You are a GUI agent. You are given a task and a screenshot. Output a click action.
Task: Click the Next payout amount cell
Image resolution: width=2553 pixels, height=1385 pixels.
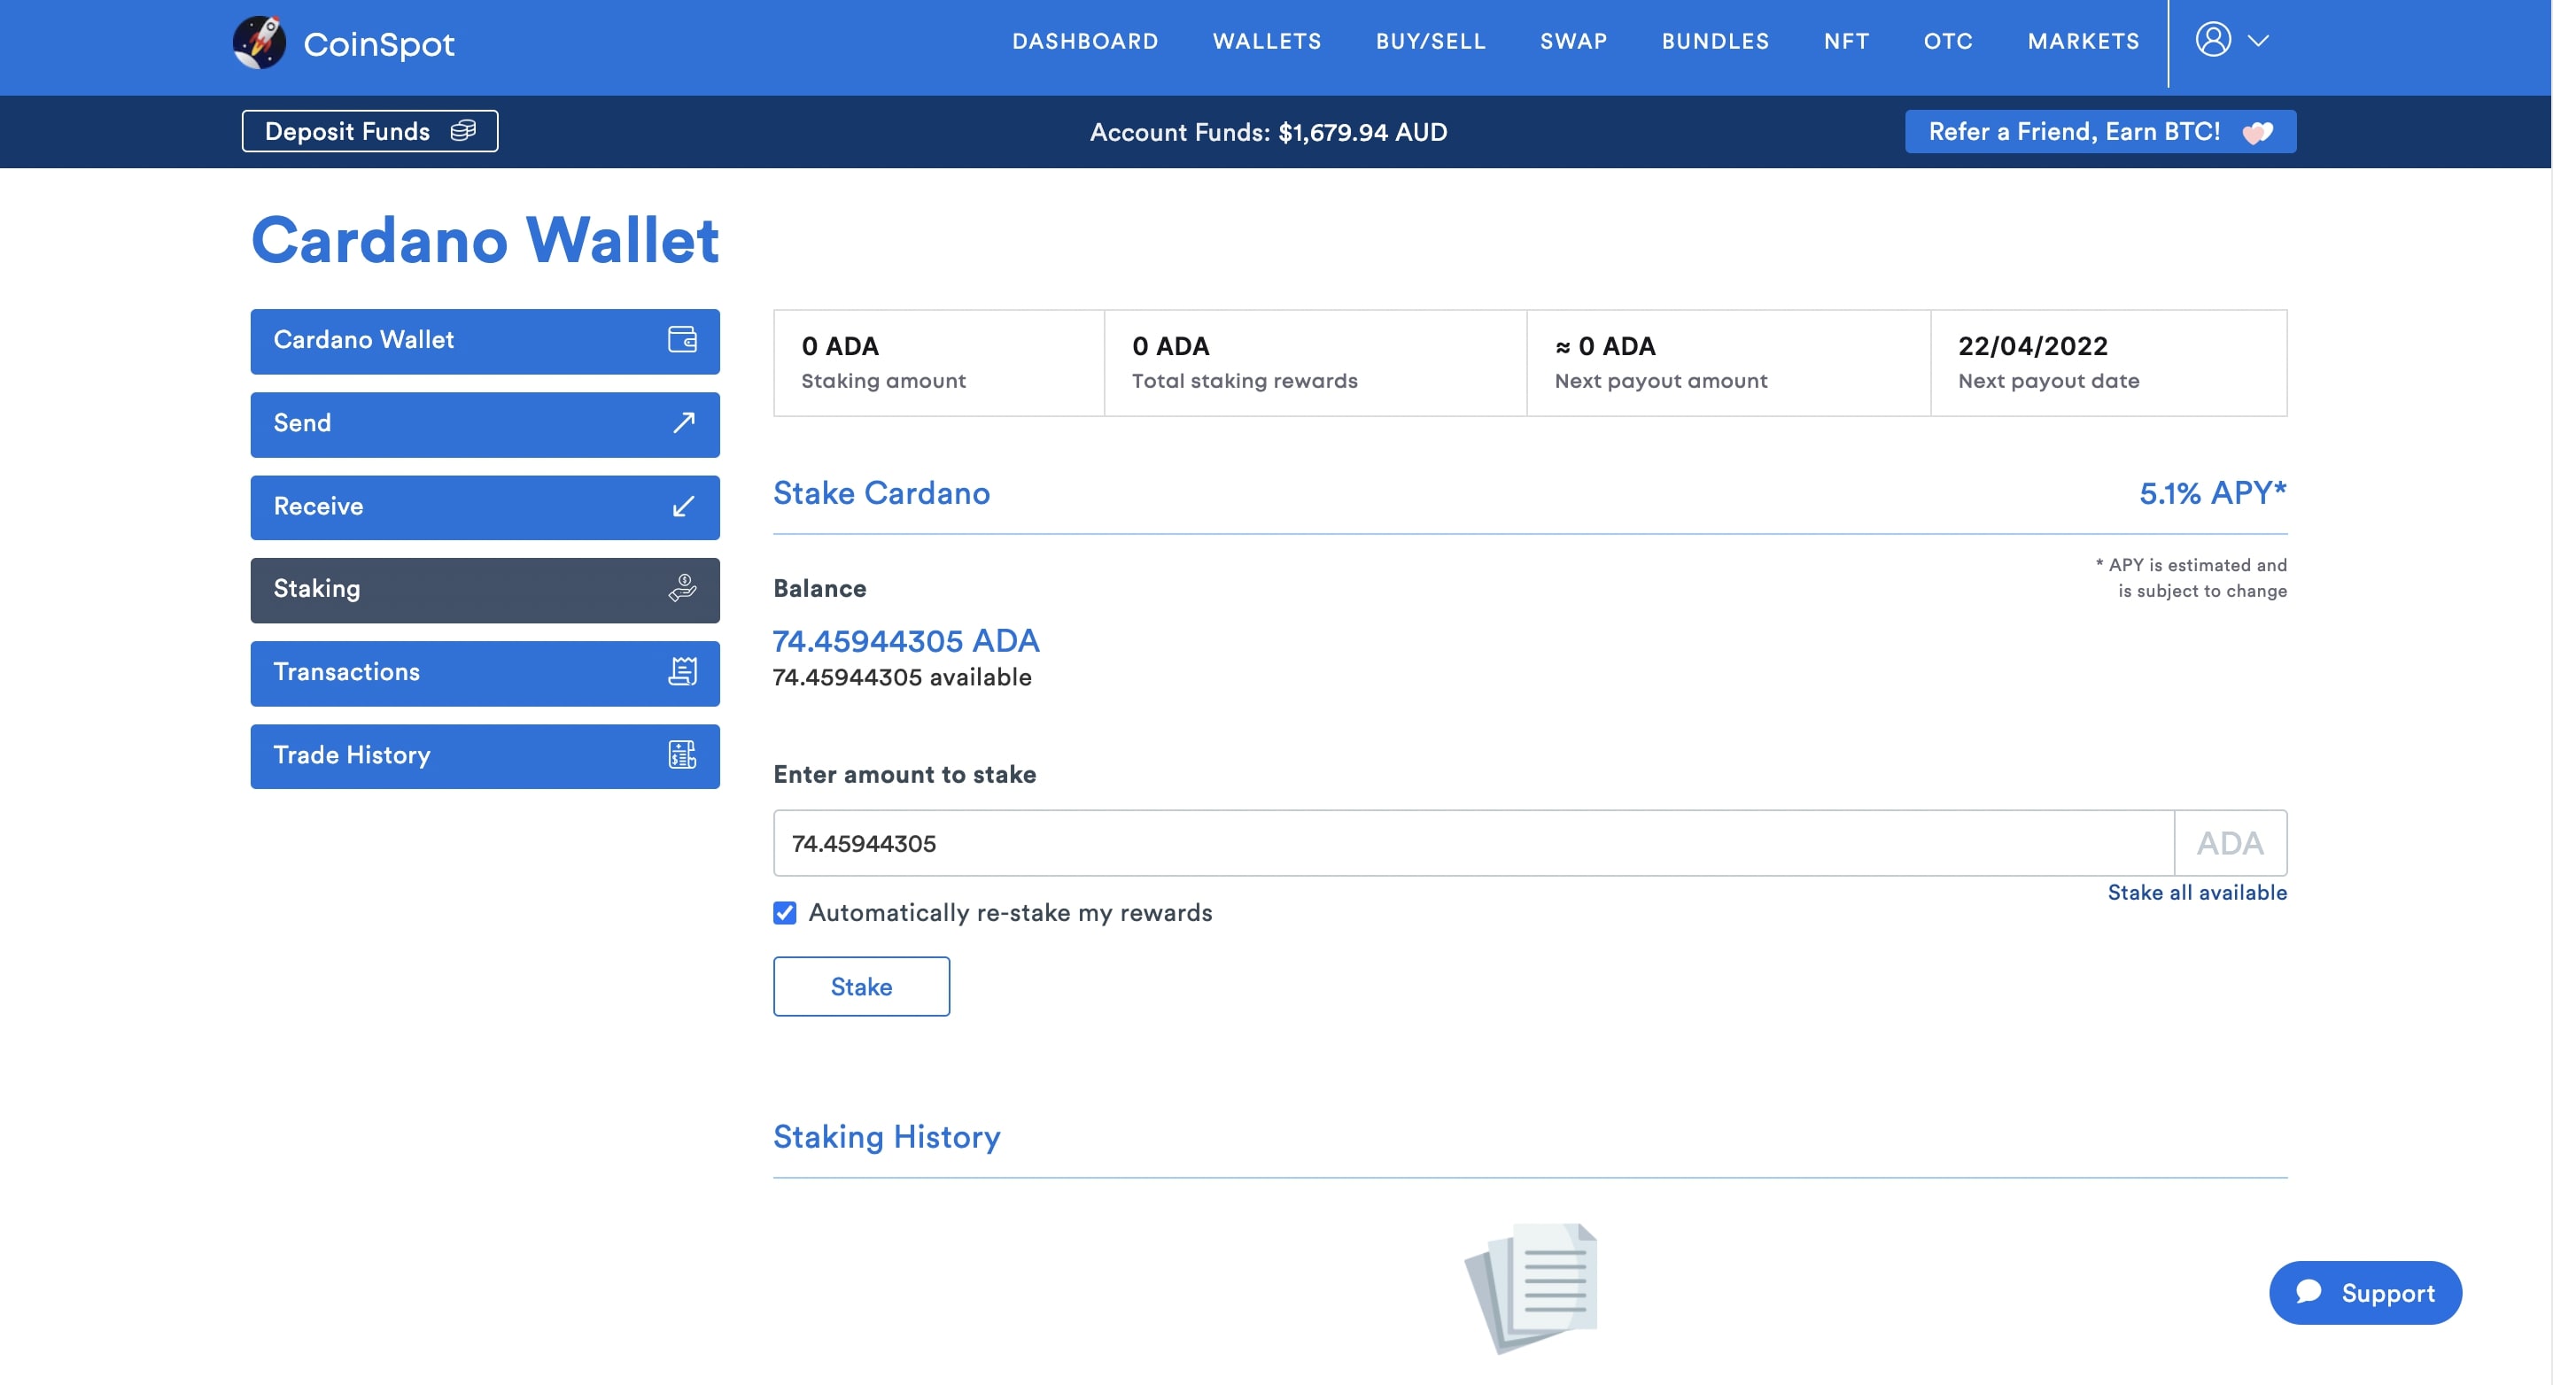click(x=1728, y=362)
